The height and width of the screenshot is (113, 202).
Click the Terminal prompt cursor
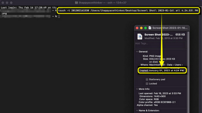(x=59, y=16)
